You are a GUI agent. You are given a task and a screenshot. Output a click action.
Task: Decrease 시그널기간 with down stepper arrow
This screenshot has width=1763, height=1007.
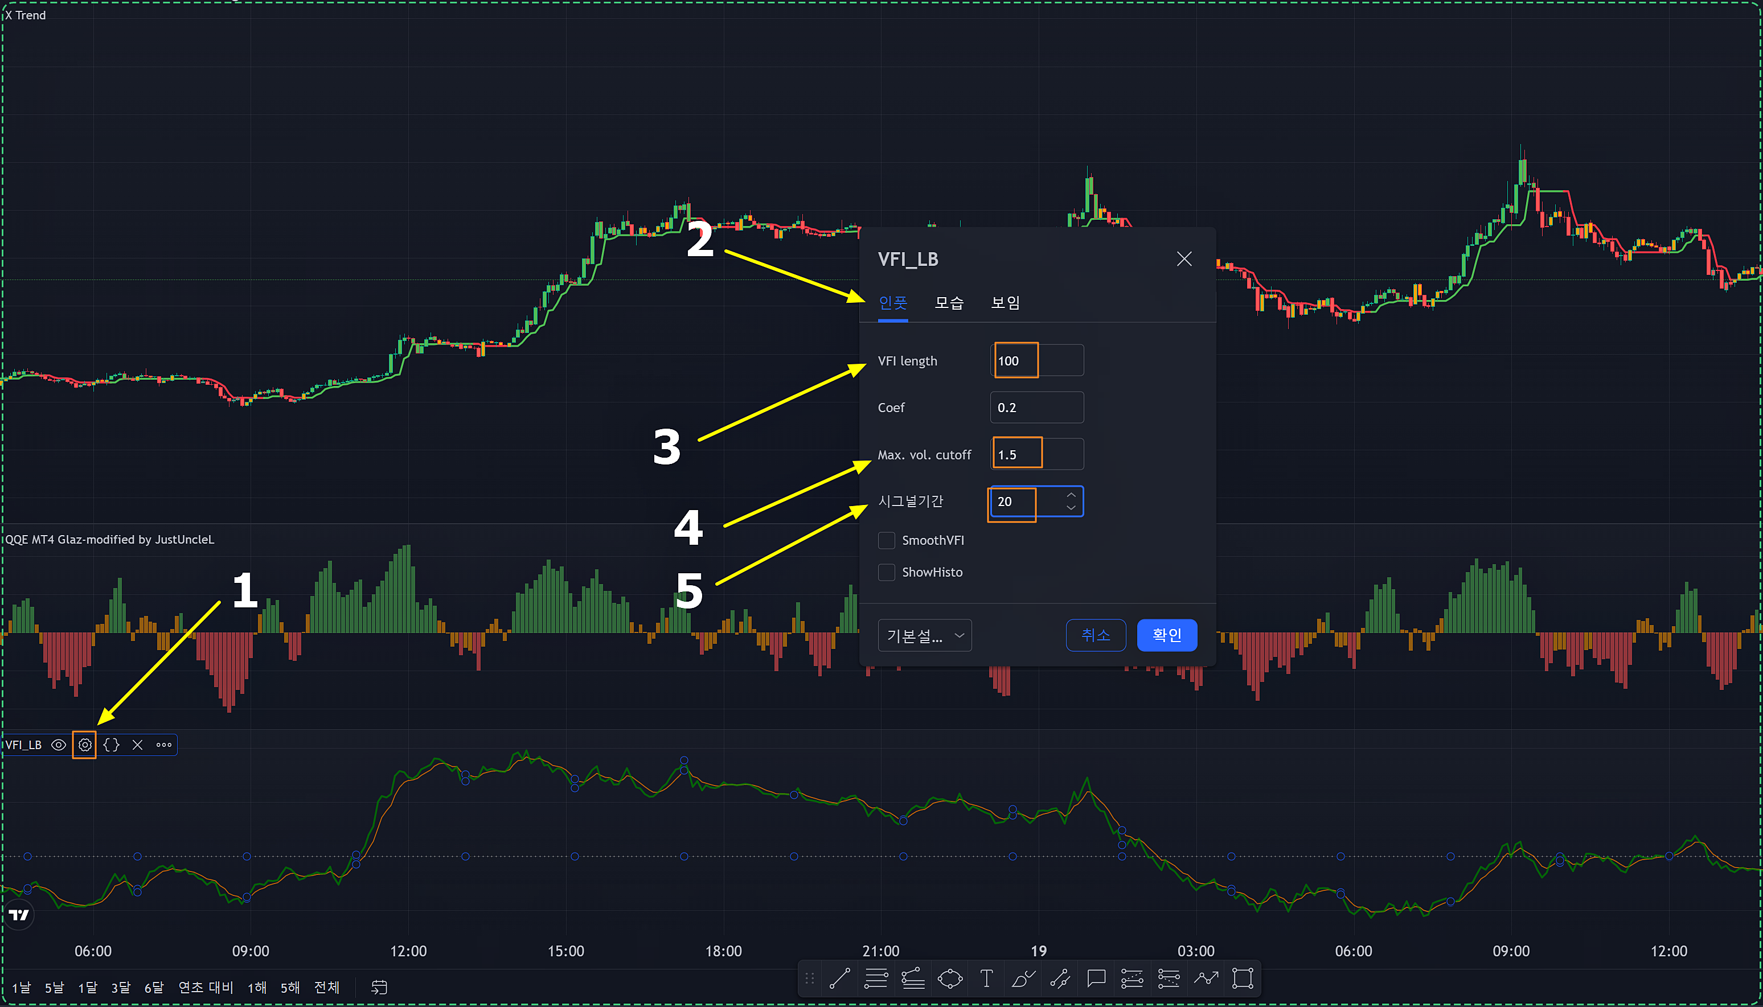click(1071, 508)
